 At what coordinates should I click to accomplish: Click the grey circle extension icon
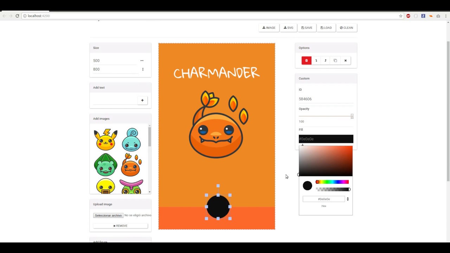pyautogui.click(x=416, y=16)
